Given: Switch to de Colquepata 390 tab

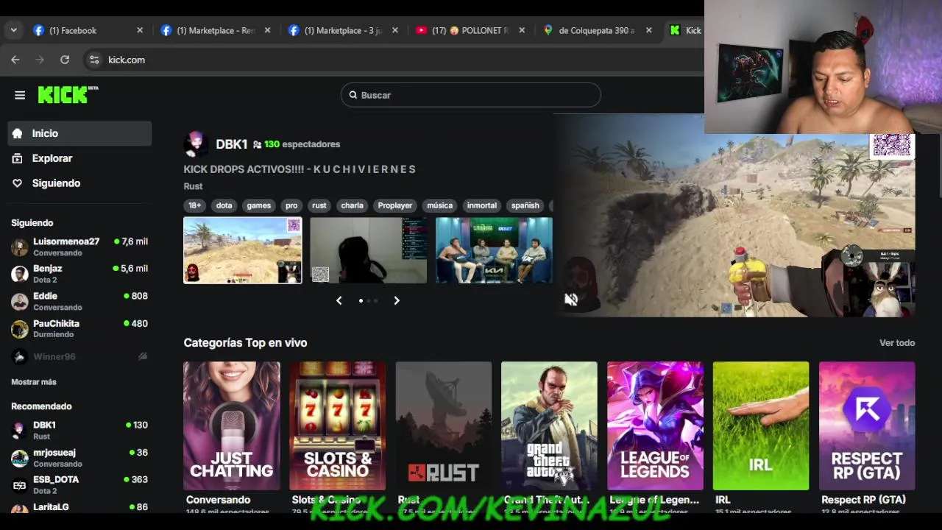Looking at the screenshot, I should [597, 30].
